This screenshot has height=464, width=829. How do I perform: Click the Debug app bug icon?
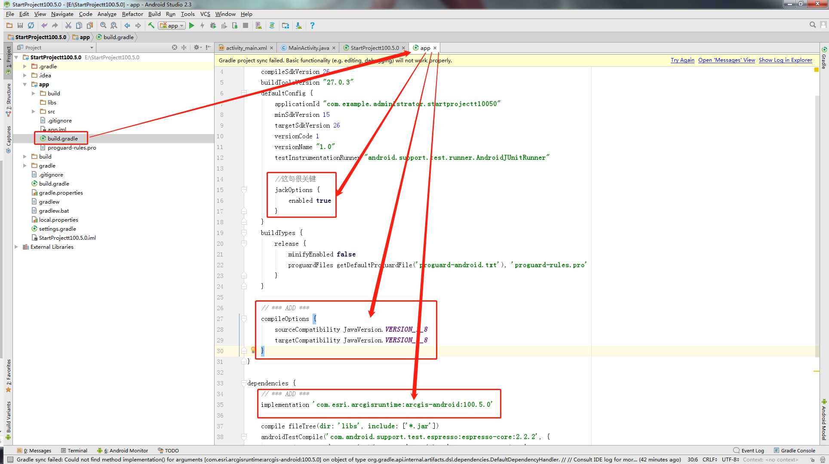coord(213,26)
